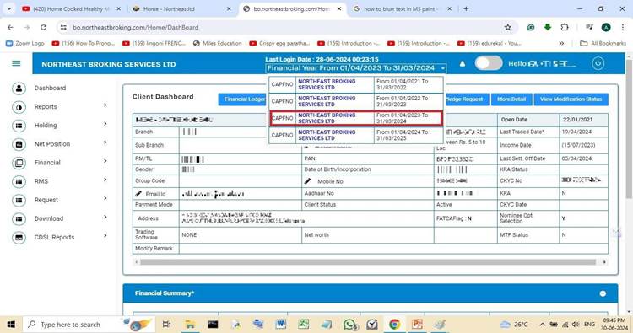Expand the Financial submenu arrow

(105, 161)
